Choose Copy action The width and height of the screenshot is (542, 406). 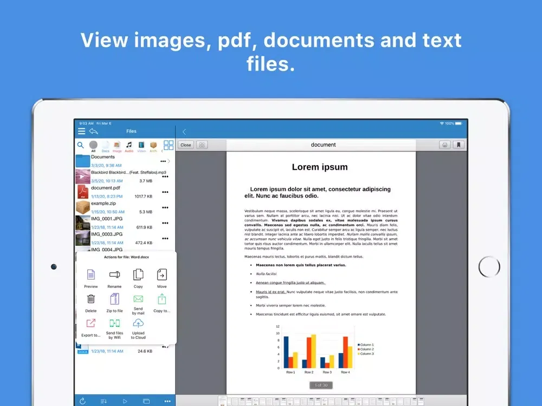coord(138,278)
